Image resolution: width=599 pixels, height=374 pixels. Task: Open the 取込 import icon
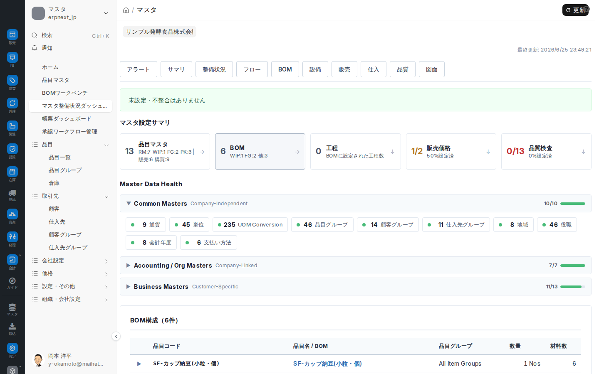click(12, 327)
